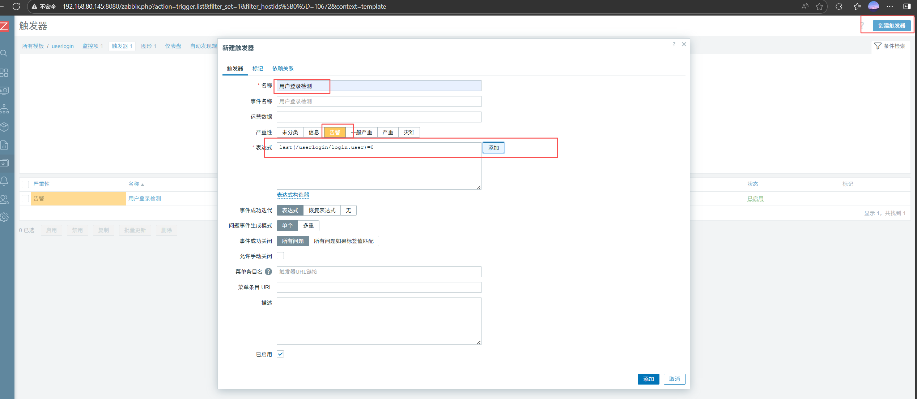Select the 告警 trigger row checkbox
This screenshot has width=917, height=399.
click(x=25, y=199)
